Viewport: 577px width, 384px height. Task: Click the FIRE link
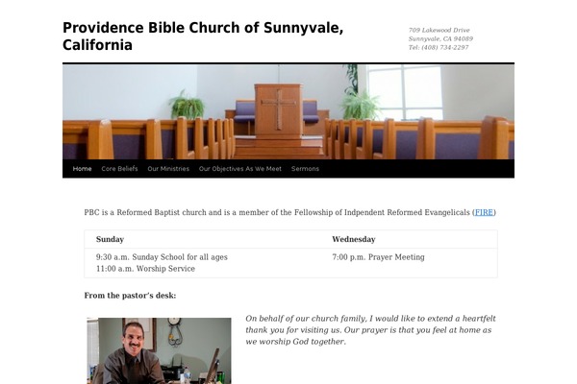point(484,212)
